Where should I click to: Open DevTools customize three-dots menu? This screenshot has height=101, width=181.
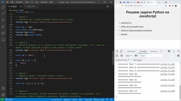click(174, 51)
